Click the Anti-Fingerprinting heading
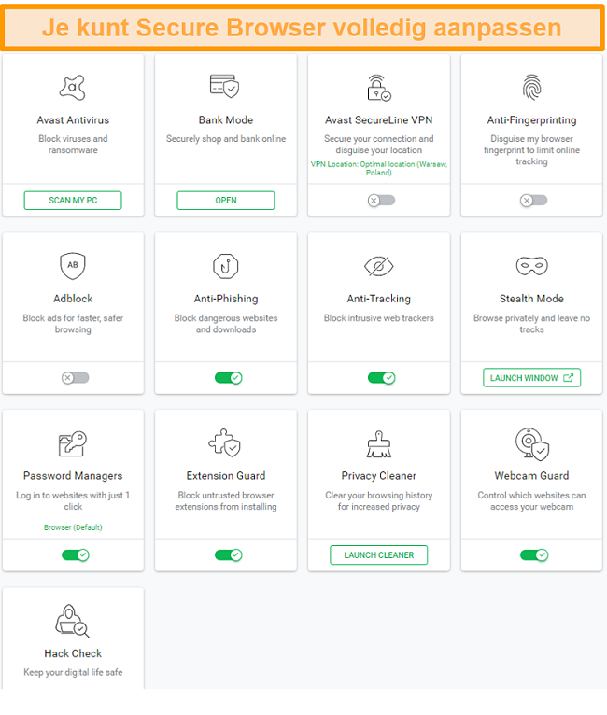The image size is (607, 715). [x=531, y=120]
